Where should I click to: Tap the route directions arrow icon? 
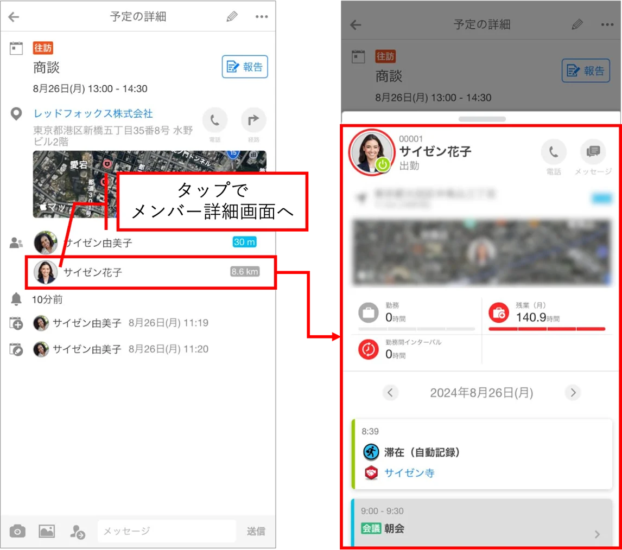point(253,120)
